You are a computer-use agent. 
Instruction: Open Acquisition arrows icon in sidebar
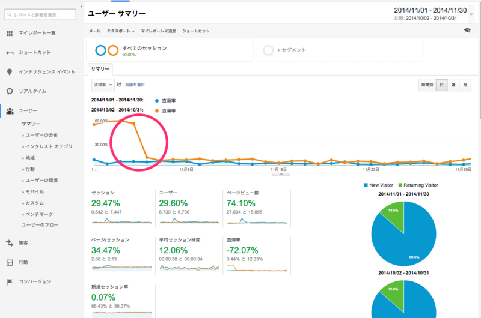(10, 243)
